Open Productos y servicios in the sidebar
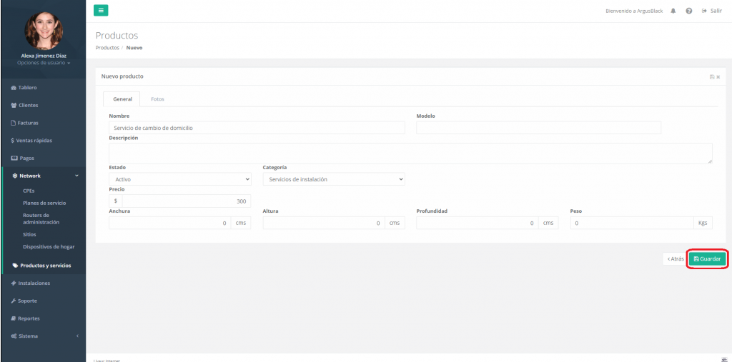This screenshot has width=732, height=362. point(44,266)
